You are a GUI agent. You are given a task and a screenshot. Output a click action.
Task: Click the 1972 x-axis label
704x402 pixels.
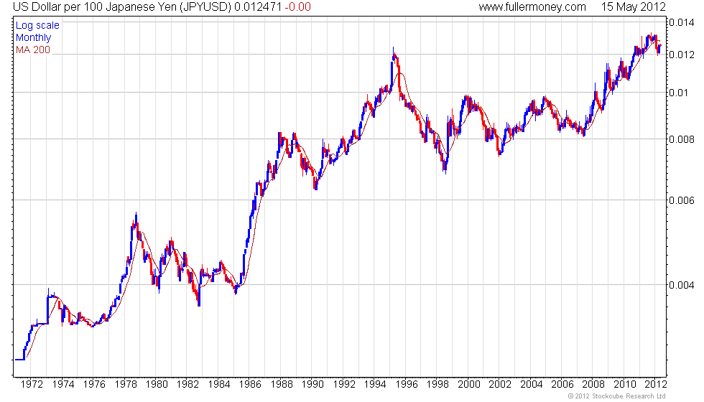coord(32,385)
